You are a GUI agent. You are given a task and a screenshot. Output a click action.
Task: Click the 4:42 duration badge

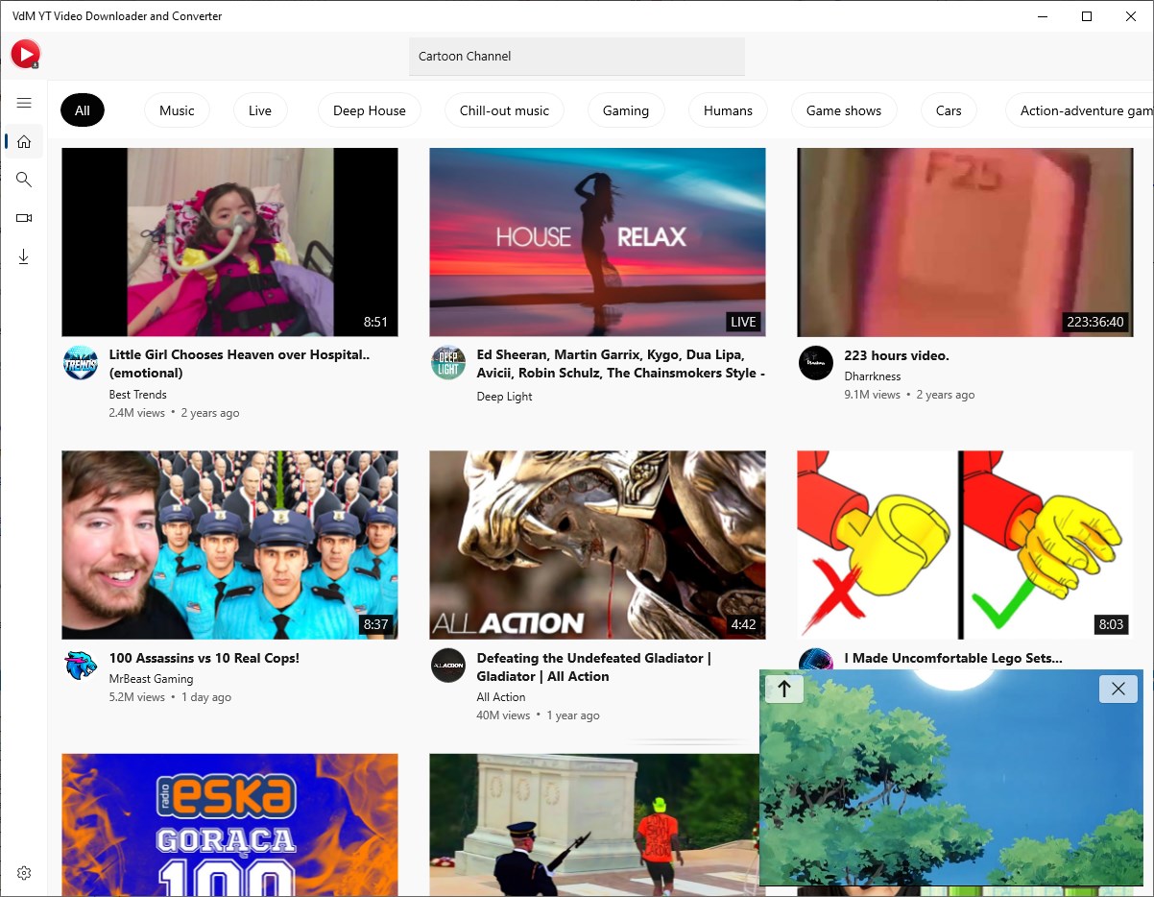[x=743, y=624]
